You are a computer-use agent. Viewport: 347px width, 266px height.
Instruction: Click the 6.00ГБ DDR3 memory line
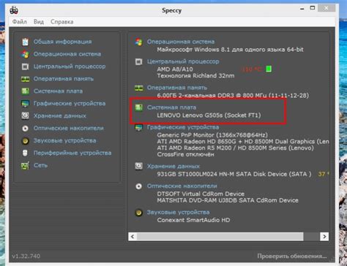pos(233,95)
